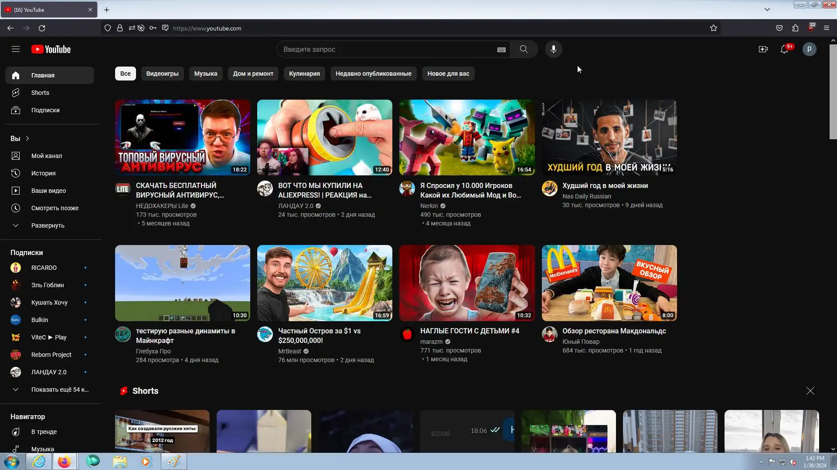Screen dimensions: 837x470
Task: Click the voice search microphone icon
Action: pyautogui.click(x=553, y=49)
